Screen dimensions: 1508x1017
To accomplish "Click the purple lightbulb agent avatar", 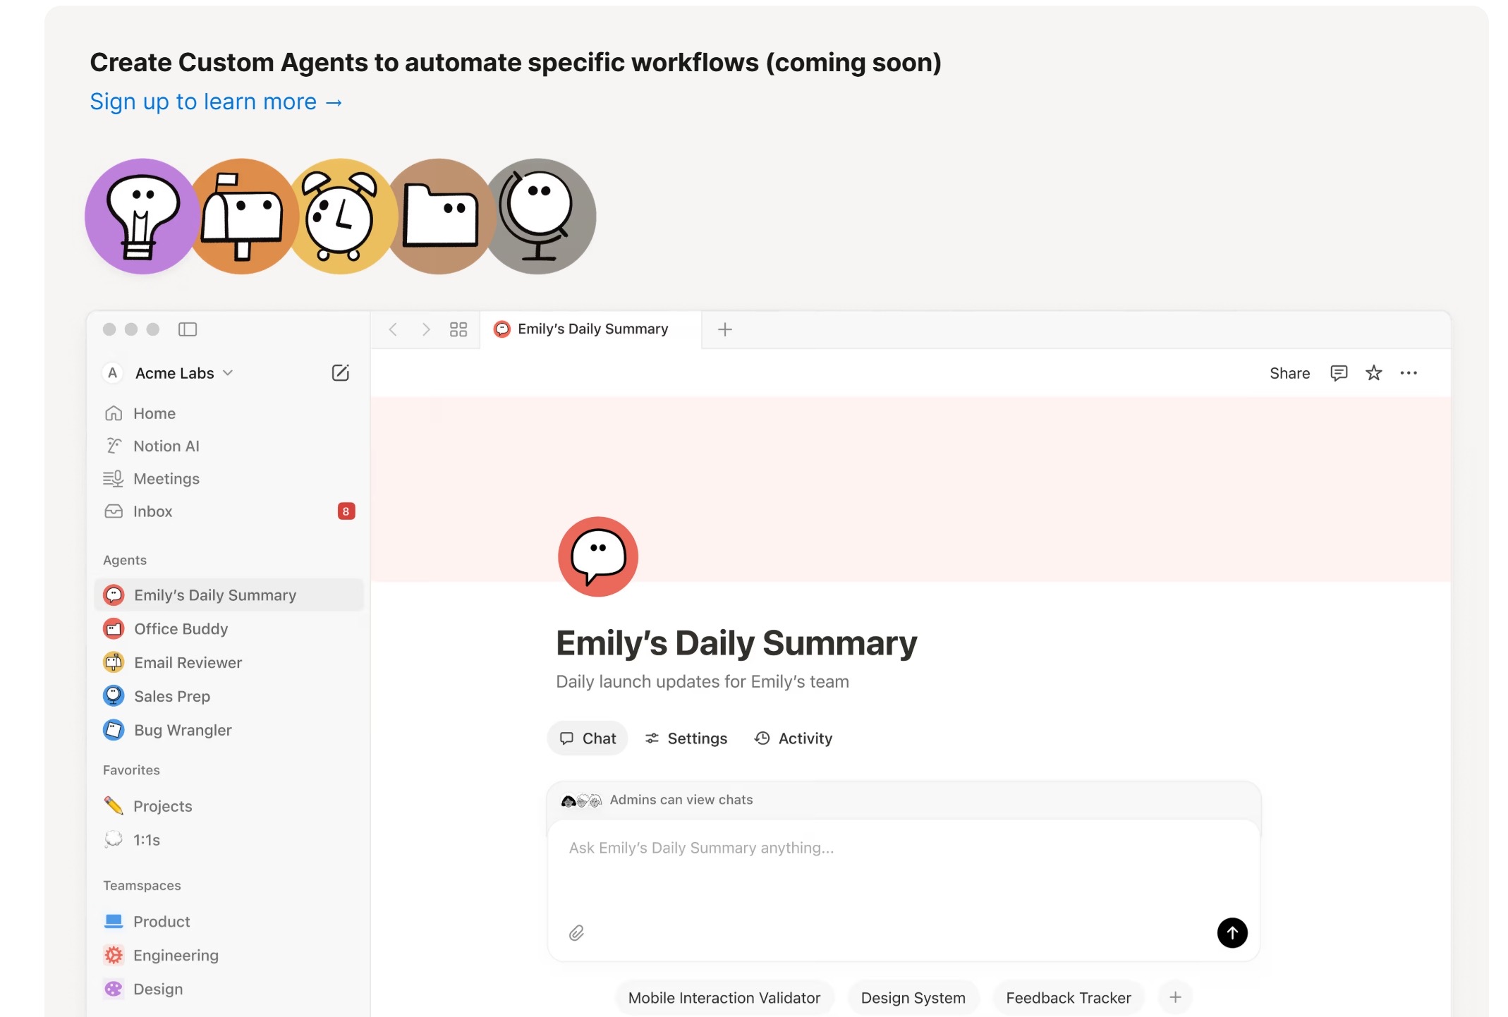I will (x=142, y=217).
